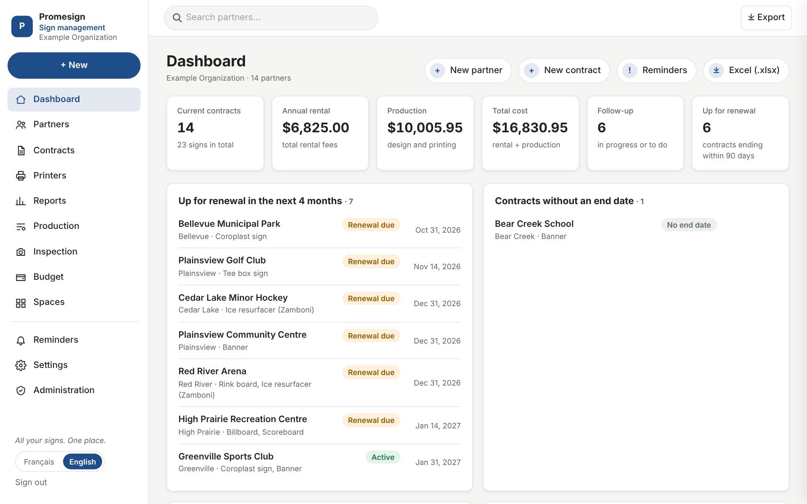Click the Reports bar chart icon

(21, 201)
